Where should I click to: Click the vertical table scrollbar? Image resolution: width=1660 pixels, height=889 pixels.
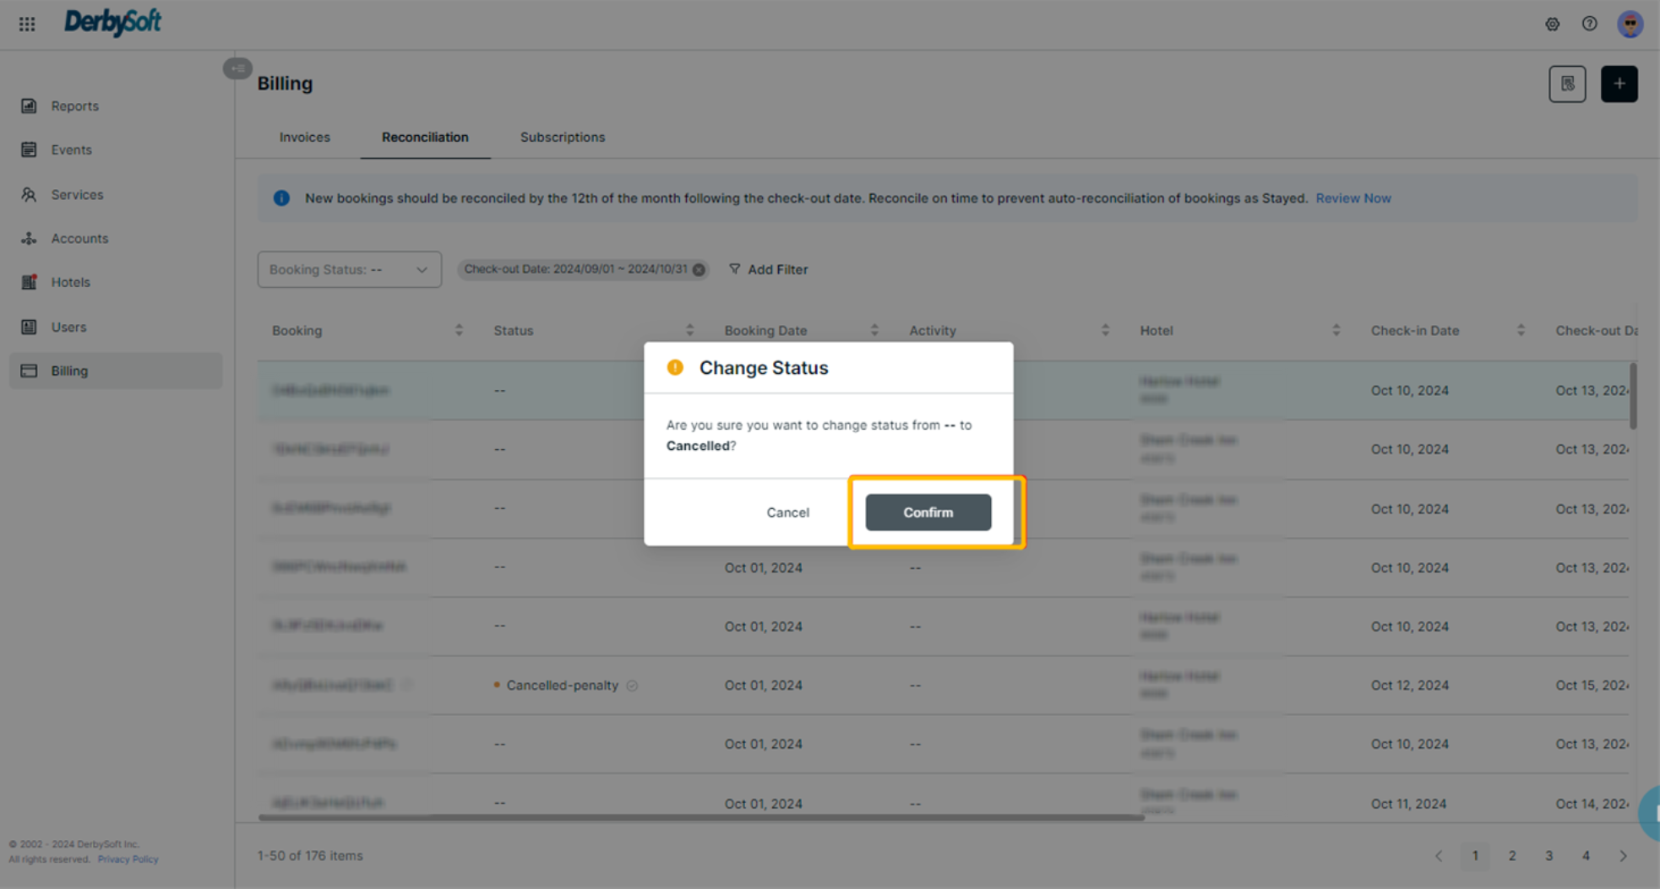pyautogui.click(x=1633, y=395)
